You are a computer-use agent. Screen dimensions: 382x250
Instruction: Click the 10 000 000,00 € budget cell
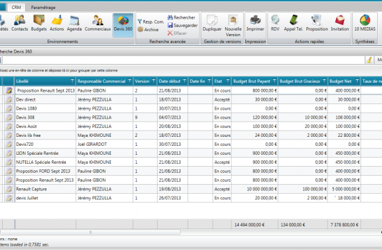(x=255, y=189)
